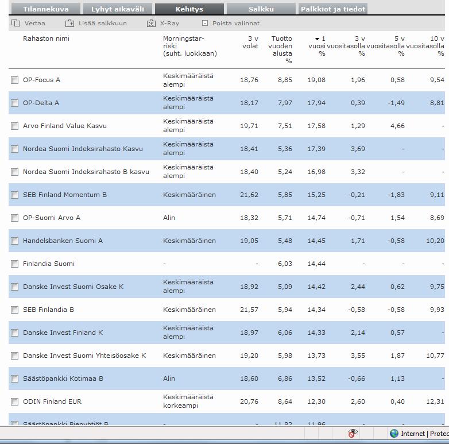The width and height of the screenshot is (449, 444).
Task: Select the ODIN Finland EUR checkbox
Action: pyautogui.click(x=14, y=401)
